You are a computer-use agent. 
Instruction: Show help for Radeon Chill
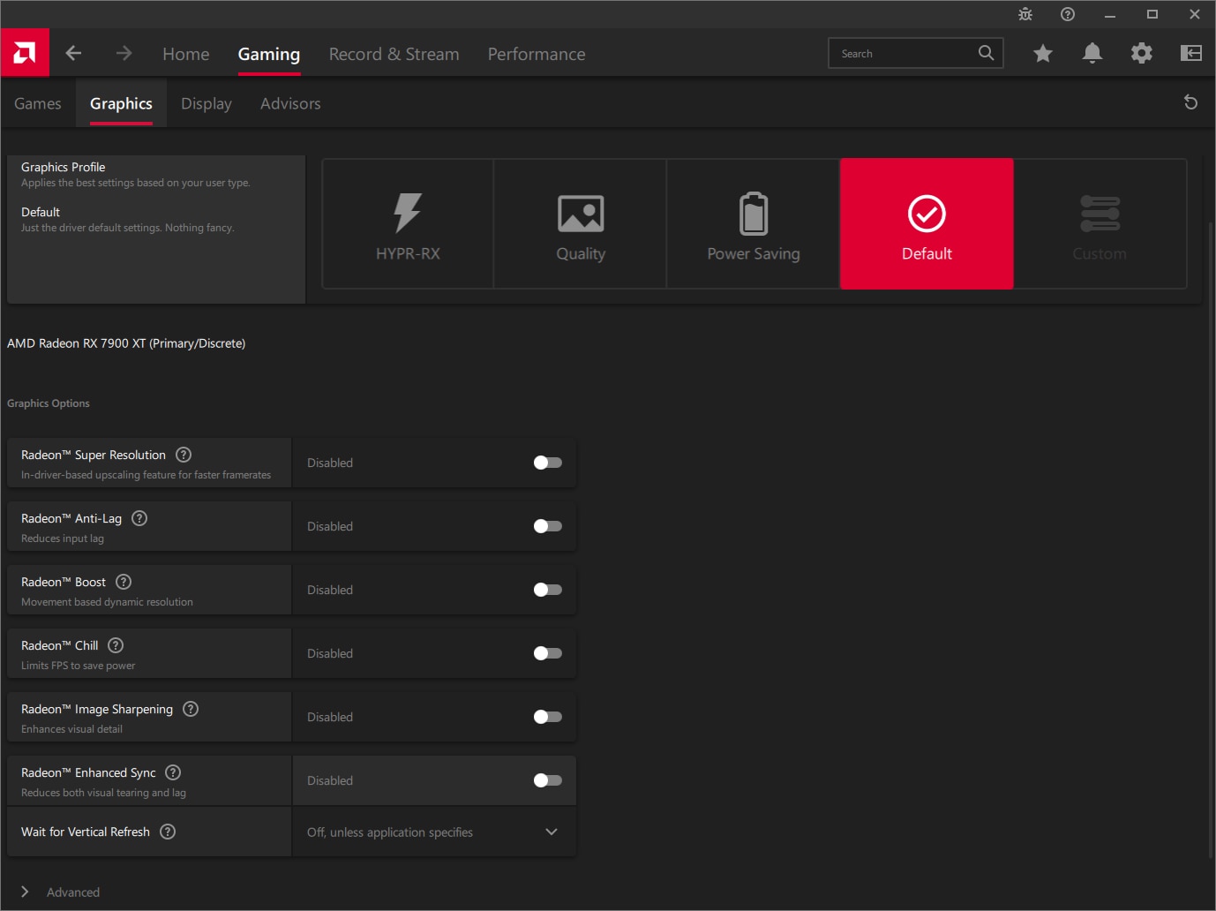point(116,645)
